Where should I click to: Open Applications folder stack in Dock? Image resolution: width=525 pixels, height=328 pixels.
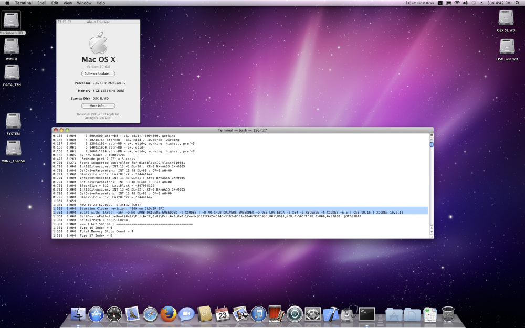tap(394, 314)
